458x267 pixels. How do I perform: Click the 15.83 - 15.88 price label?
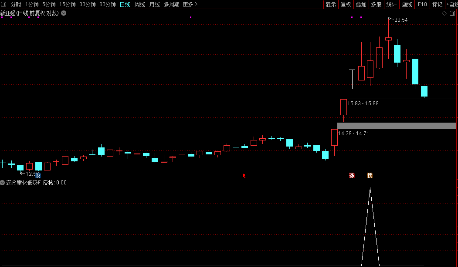pos(363,103)
